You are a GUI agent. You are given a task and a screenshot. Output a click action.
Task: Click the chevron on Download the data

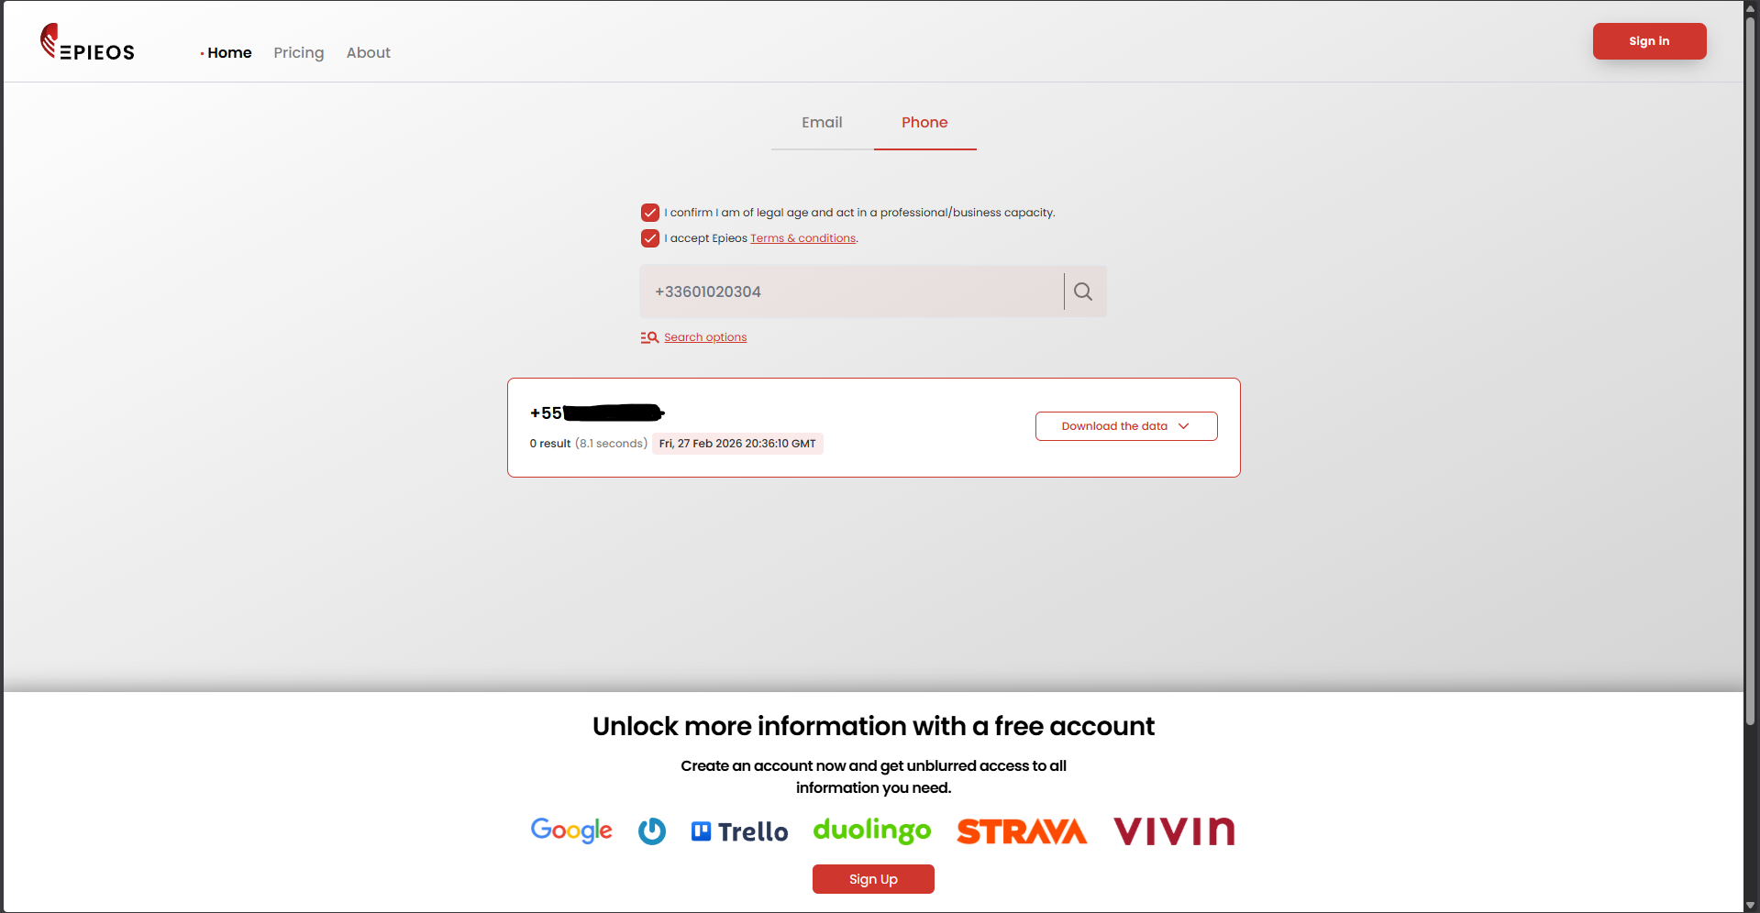pyautogui.click(x=1184, y=426)
